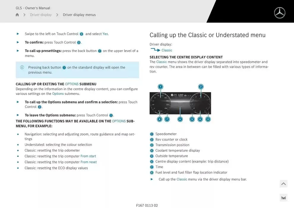This screenshot has width=294, height=208.
Task: Click the 'SELECTING THE CENTRE DISPLAY CONTENT' heading
Action: [x=186, y=57]
